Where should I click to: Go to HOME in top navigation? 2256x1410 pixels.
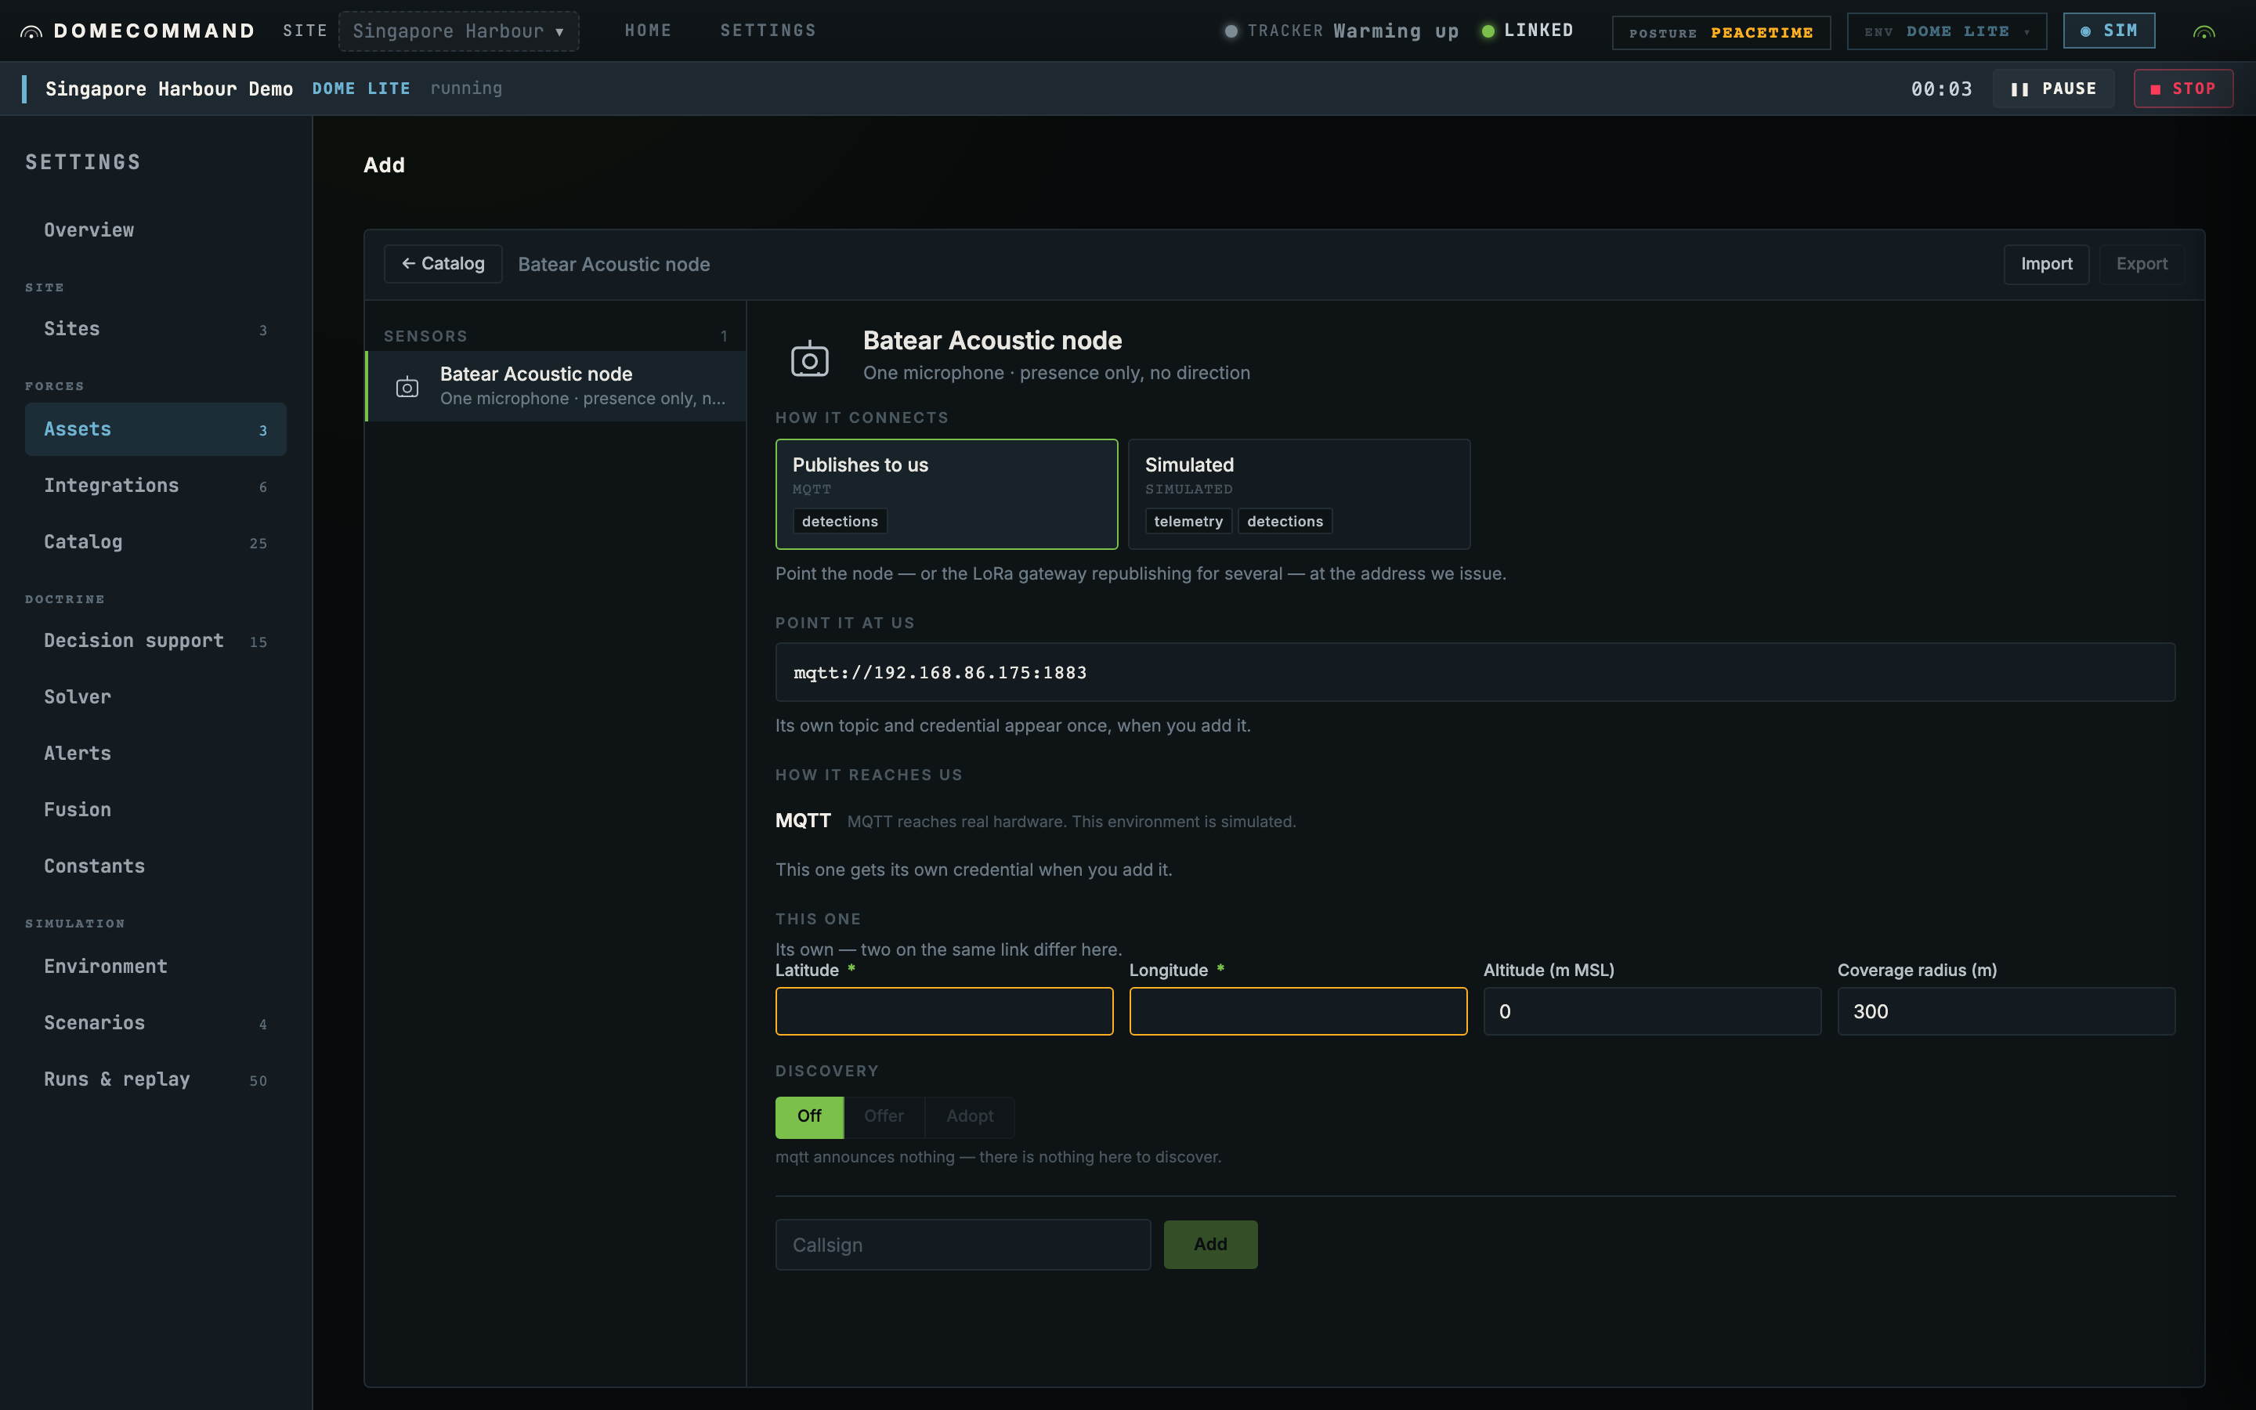tap(648, 31)
